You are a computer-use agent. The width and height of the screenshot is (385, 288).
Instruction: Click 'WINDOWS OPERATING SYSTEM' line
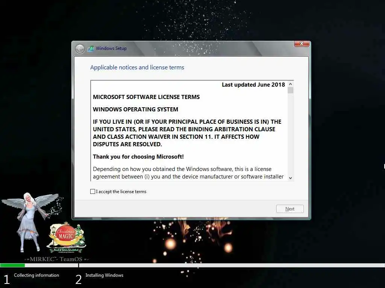[x=135, y=109]
